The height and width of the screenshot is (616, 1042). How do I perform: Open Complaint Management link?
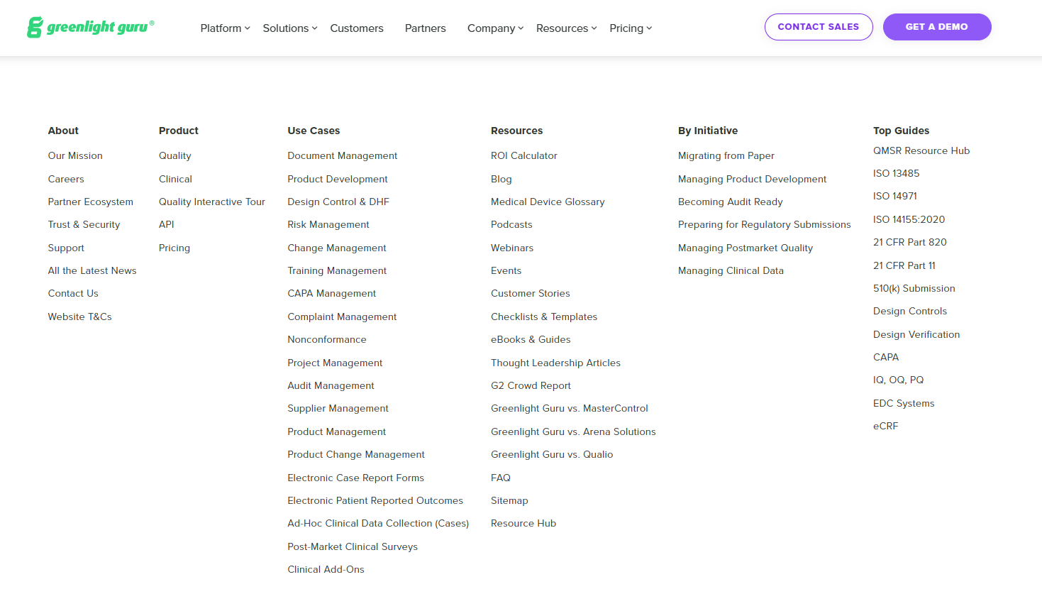[342, 317]
